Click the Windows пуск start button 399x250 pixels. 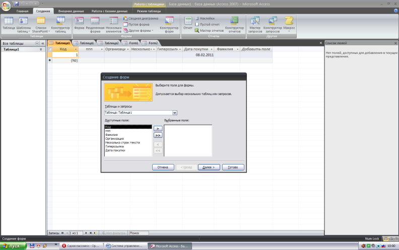click(x=13, y=246)
